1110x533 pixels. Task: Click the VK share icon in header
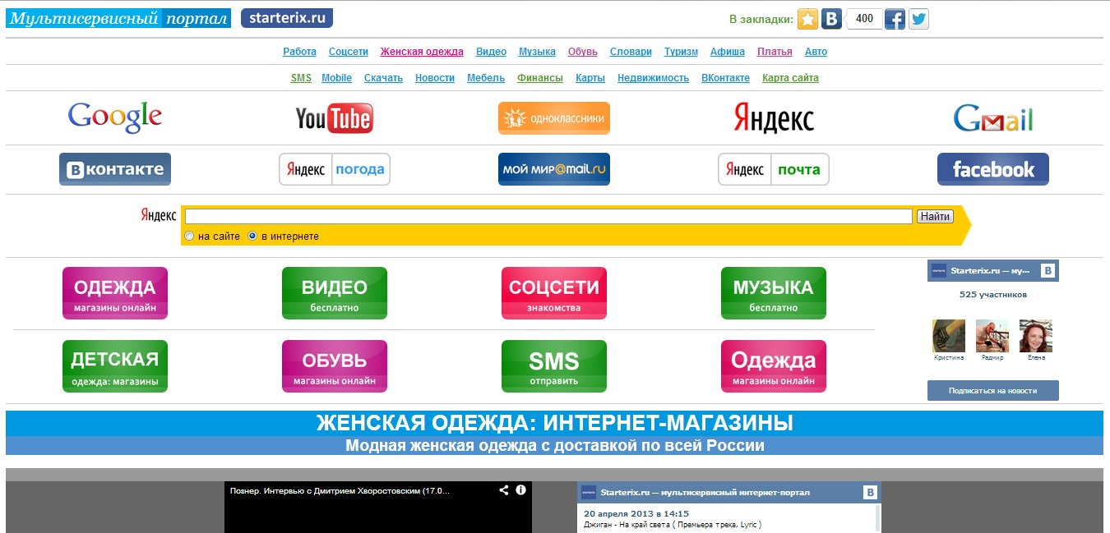pos(831,19)
